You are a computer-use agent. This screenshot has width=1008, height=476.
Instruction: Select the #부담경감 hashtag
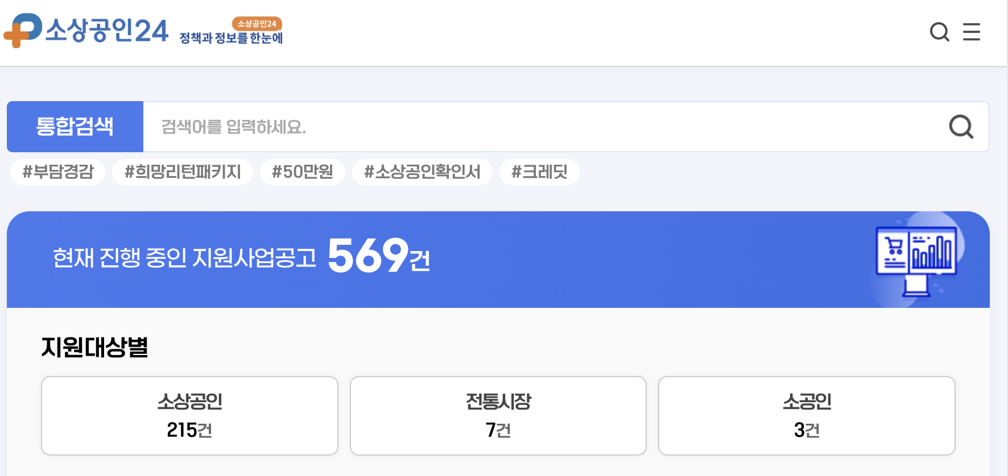[x=57, y=172]
